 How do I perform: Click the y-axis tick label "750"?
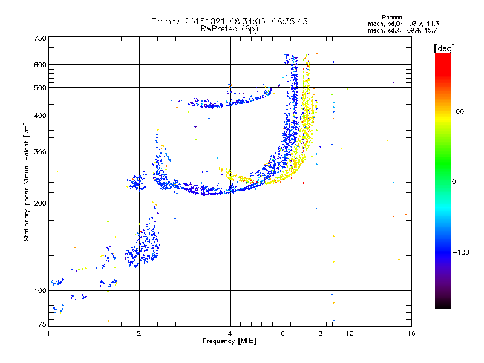[x=40, y=38]
